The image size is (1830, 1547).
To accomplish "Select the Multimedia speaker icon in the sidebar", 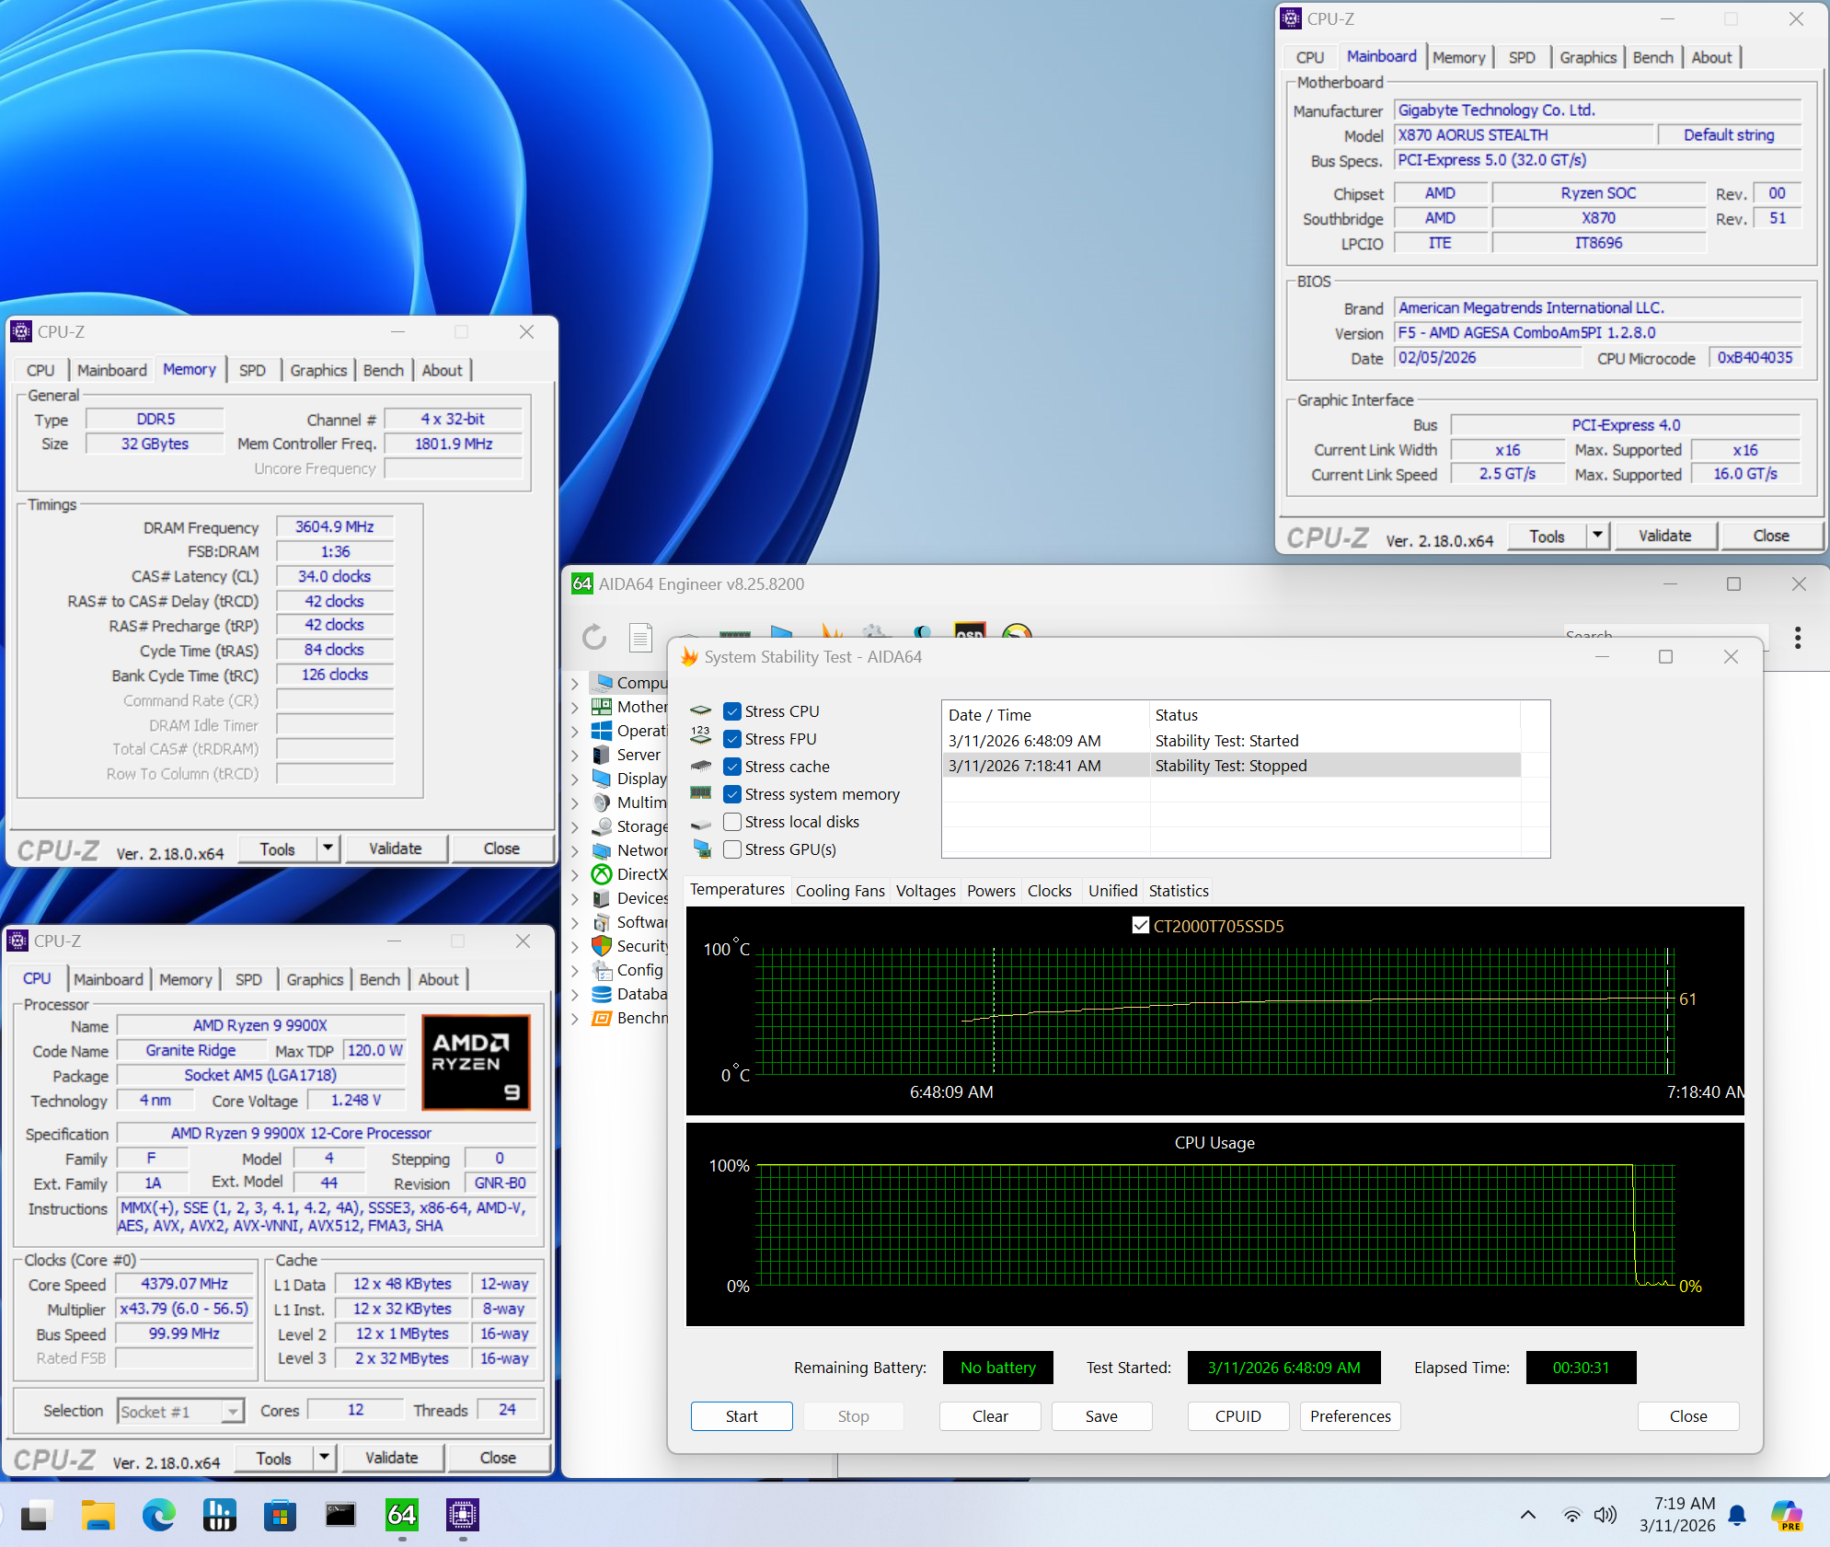I will tap(602, 802).
